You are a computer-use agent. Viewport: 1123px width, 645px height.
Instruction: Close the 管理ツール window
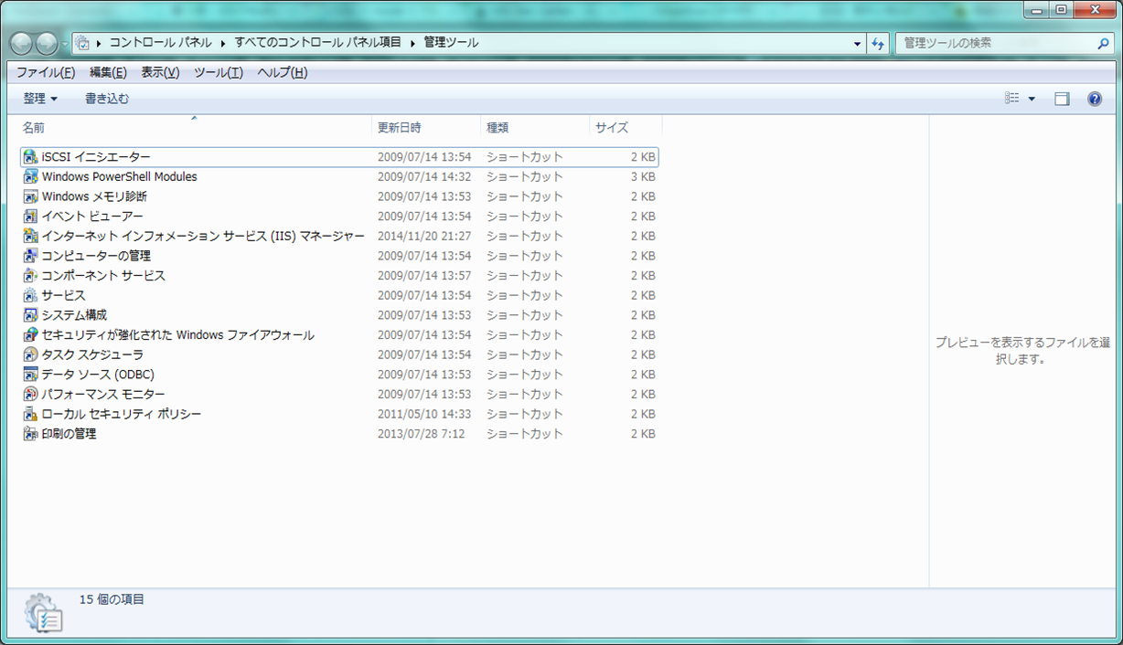click(1094, 9)
